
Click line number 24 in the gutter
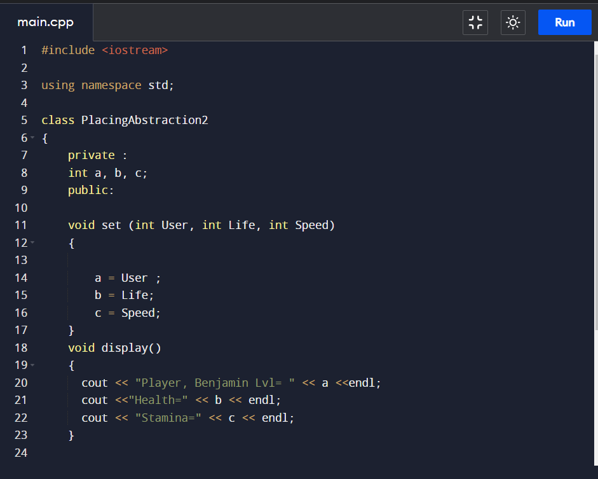tap(21, 453)
